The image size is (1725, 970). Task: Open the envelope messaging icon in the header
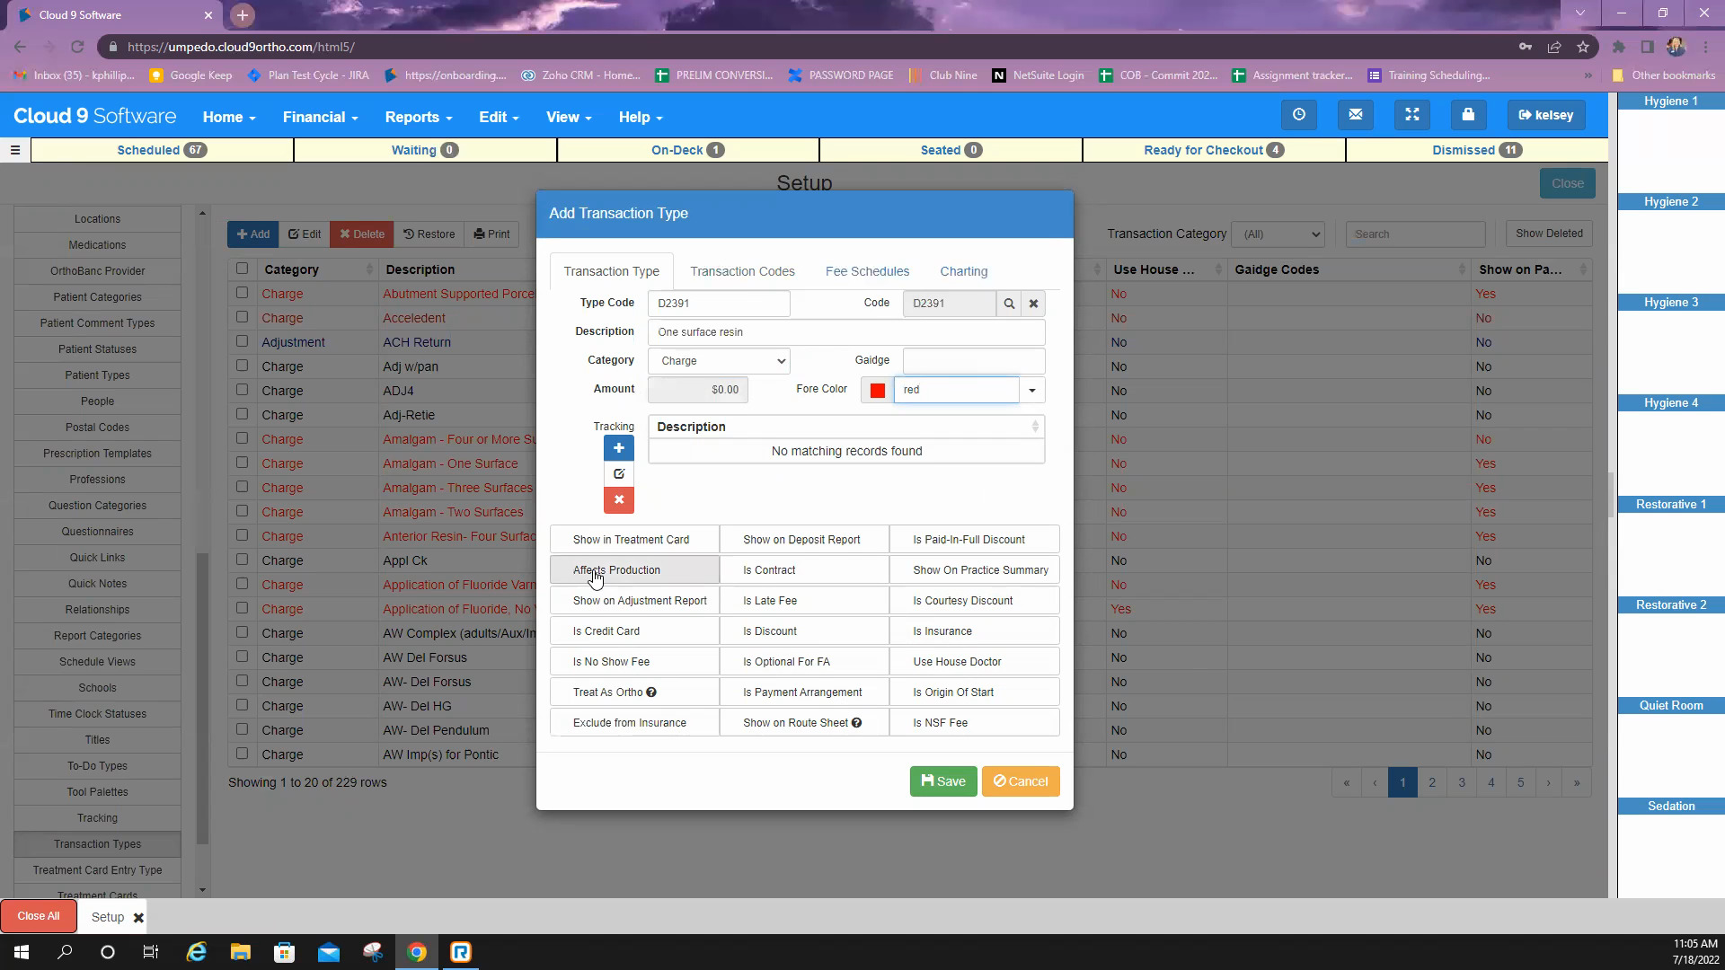[x=1355, y=115]
